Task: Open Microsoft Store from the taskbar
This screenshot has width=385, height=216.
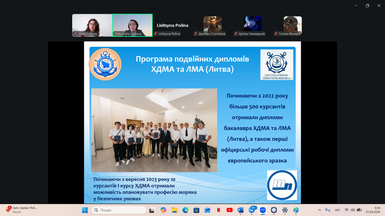Action: pos(196,210)
